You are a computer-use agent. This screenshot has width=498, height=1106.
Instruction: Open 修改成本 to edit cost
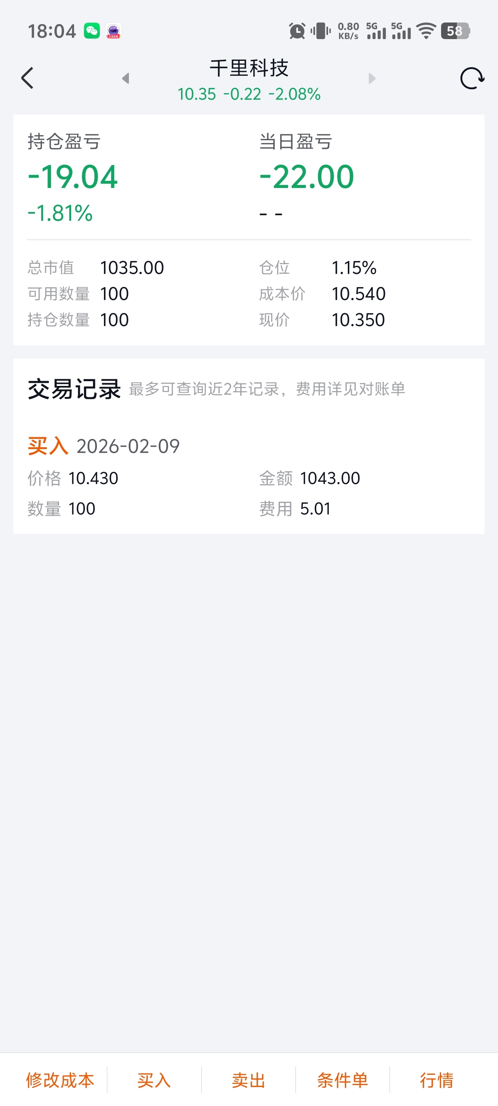click(60, 1080)
